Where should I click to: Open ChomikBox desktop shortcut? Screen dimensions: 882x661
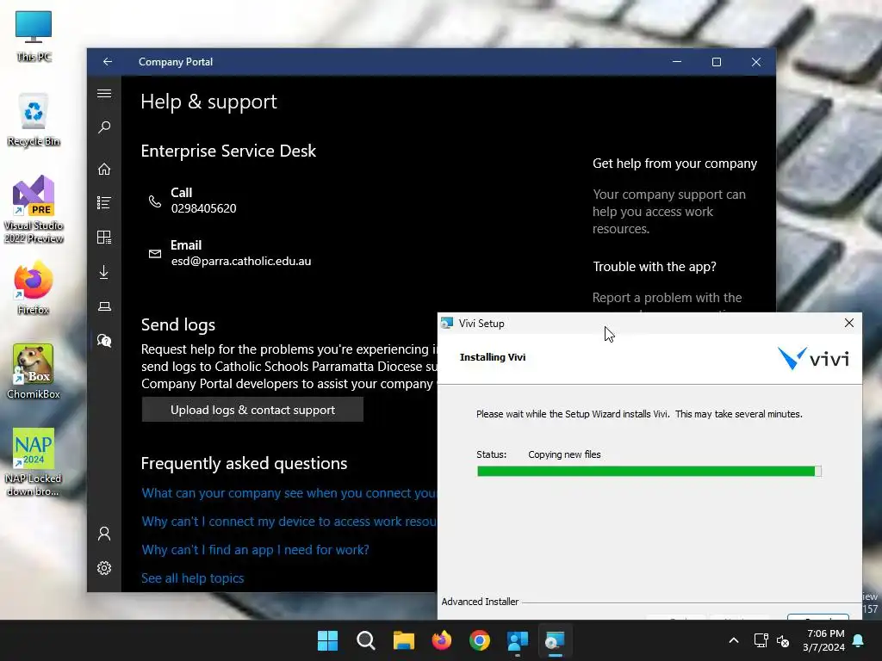point(34,372)
